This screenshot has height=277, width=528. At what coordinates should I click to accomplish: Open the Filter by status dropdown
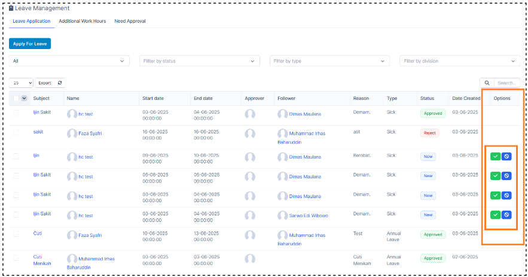pyautogui.click(x=200, y=61)
